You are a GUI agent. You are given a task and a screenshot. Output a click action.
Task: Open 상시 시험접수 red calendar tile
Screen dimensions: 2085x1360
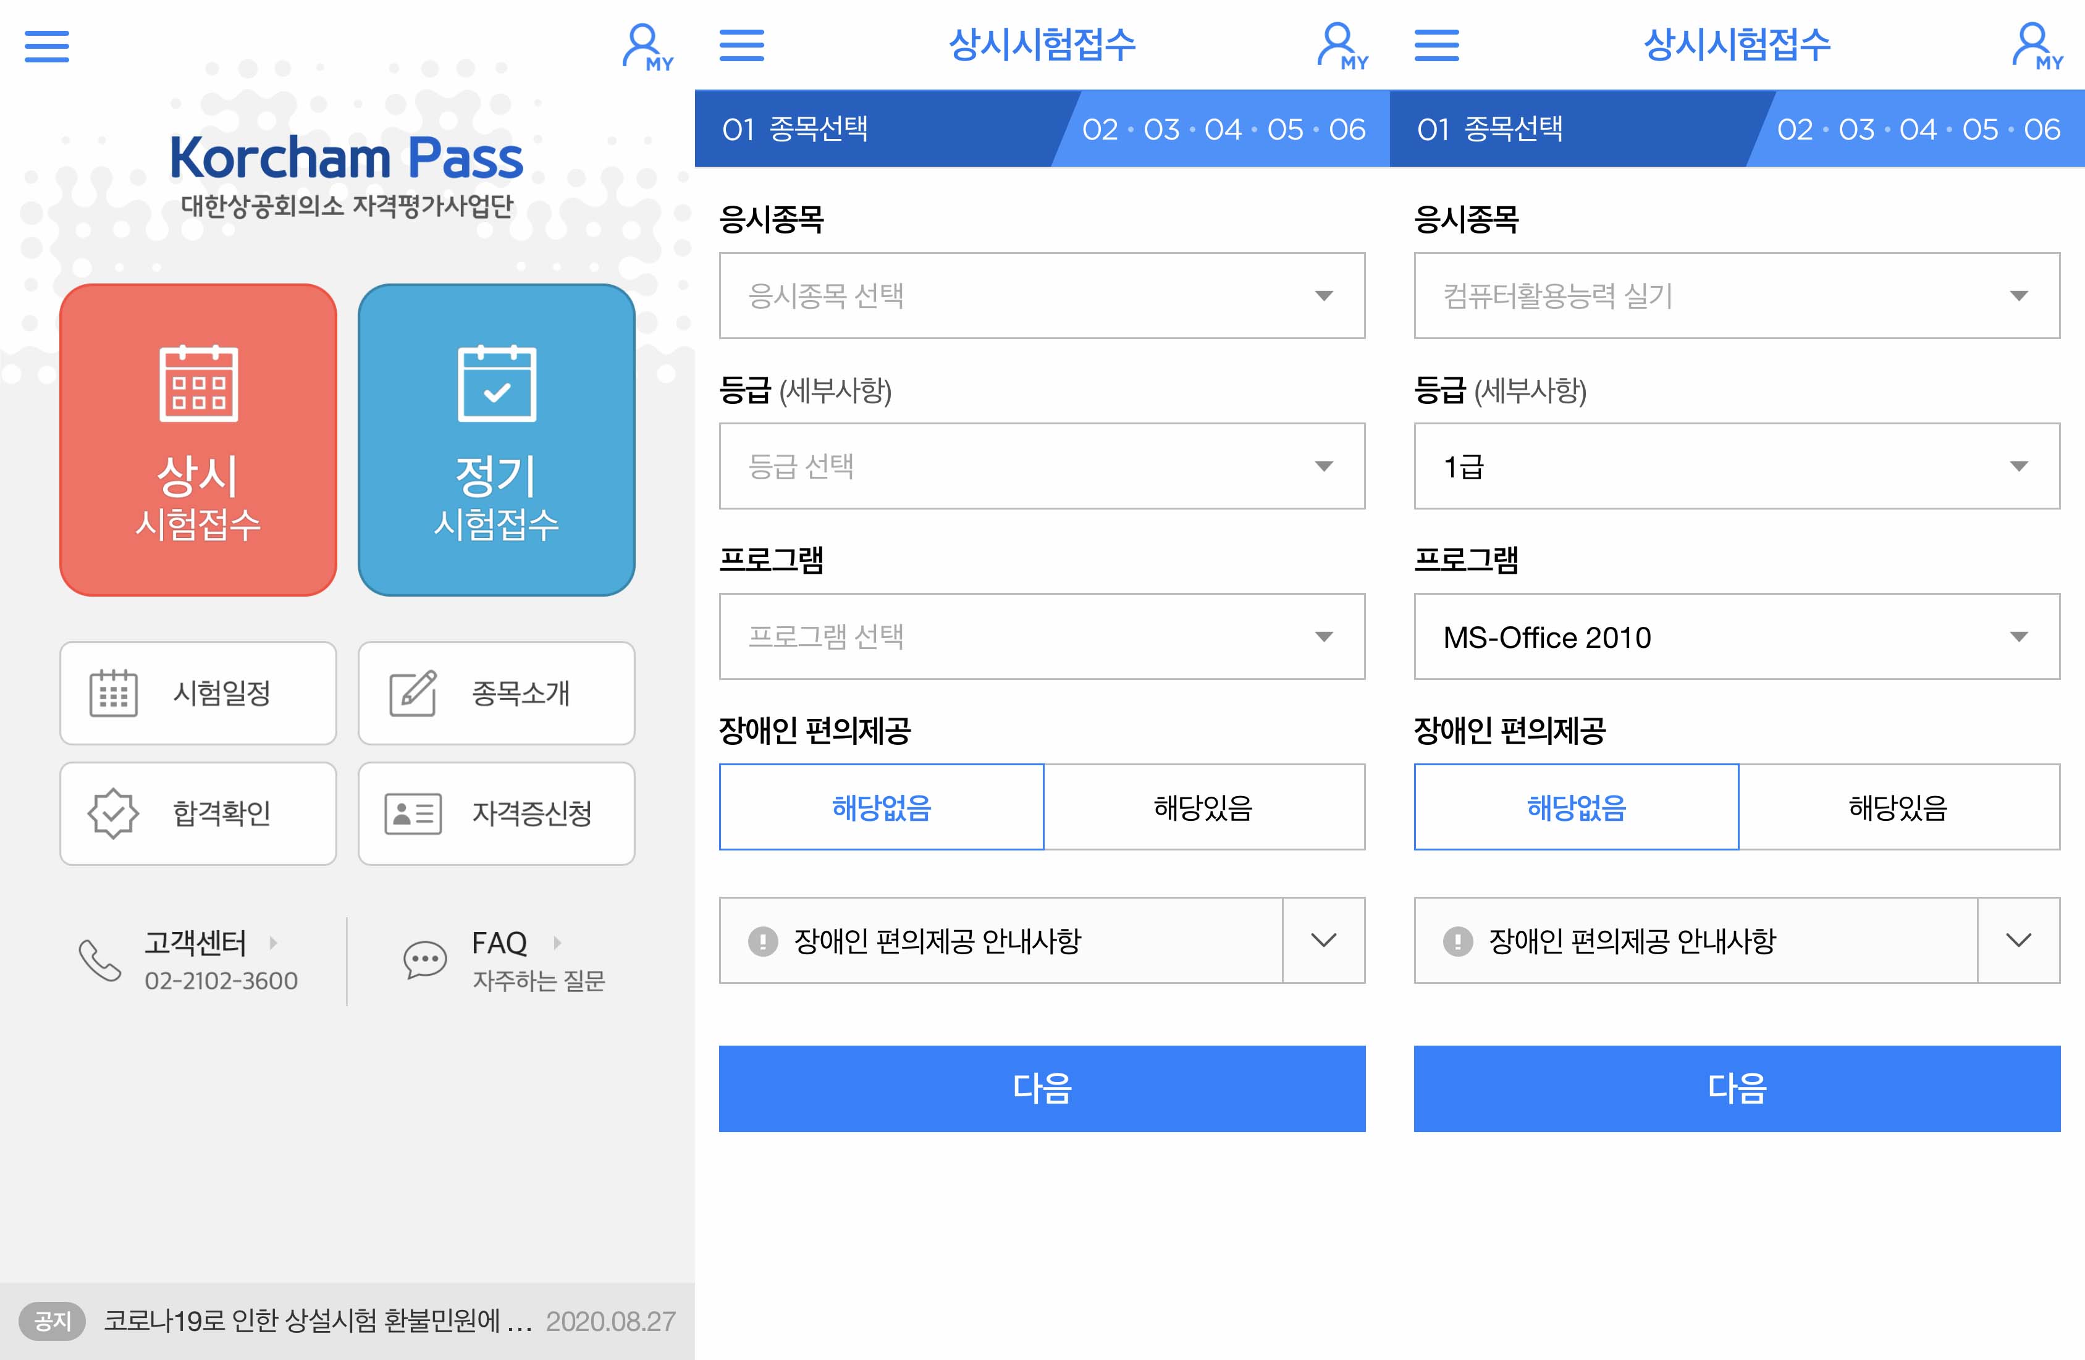198,440
